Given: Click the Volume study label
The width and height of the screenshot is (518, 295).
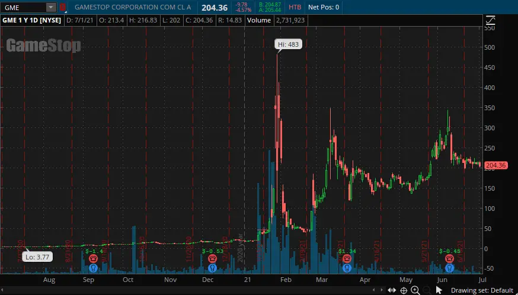Looking at the screenshot, I should pos(258,20).
